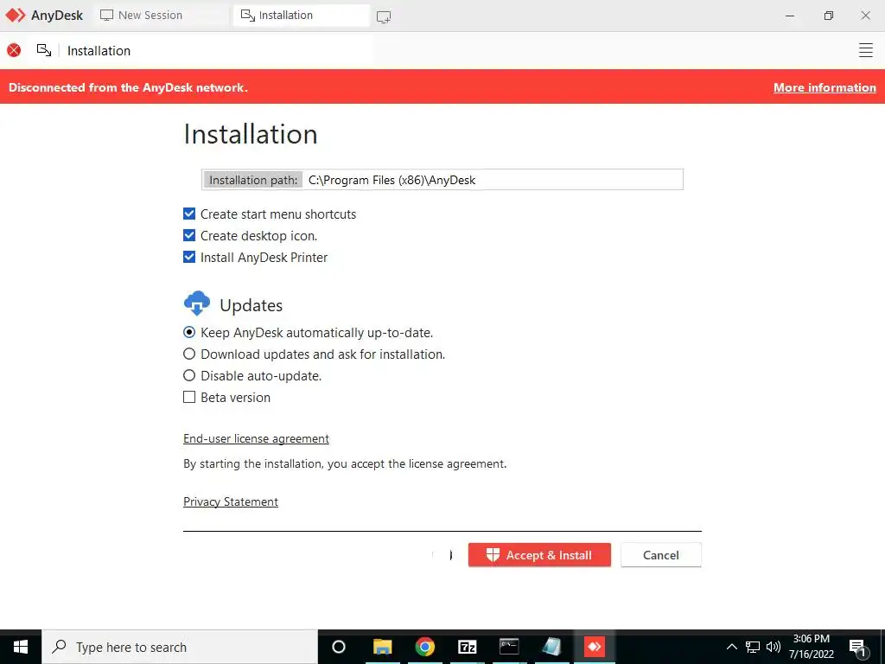Viewport: 885px width, 664px height.
Task: Click the AnyDesk taskbar icon
Action: (x=595, y=647)
